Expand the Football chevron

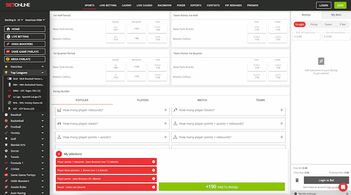click(43, 127)
